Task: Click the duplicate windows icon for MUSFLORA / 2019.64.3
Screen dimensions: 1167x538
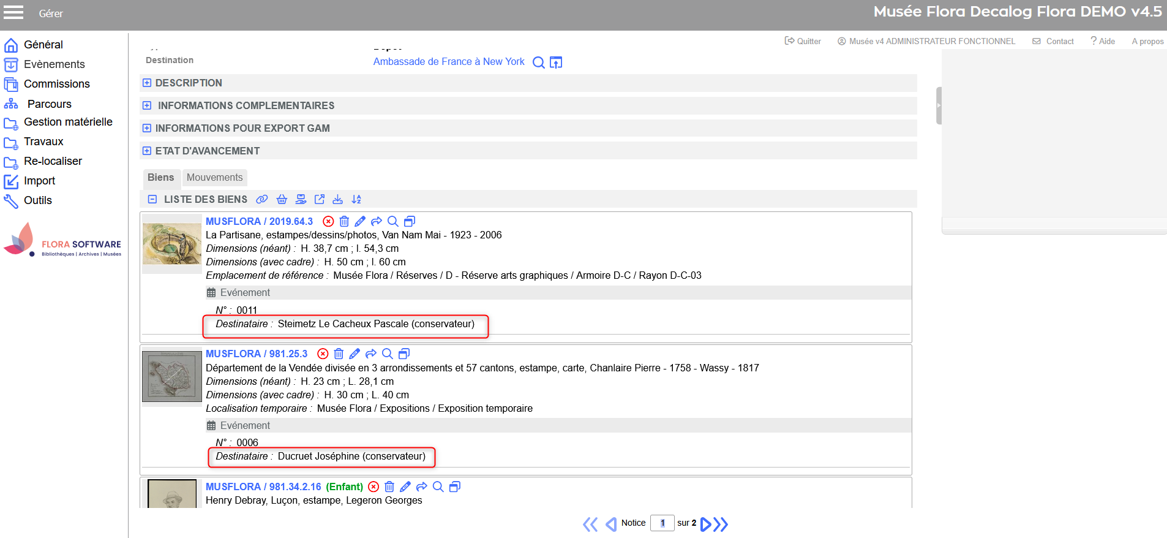Action: 410,221
